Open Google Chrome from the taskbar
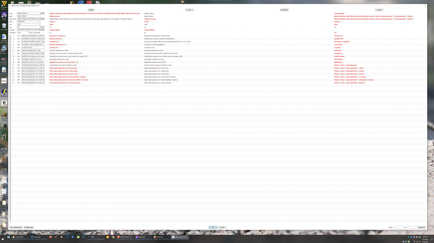This screenshot has height=243, width=434. click(x=113, y=237)
